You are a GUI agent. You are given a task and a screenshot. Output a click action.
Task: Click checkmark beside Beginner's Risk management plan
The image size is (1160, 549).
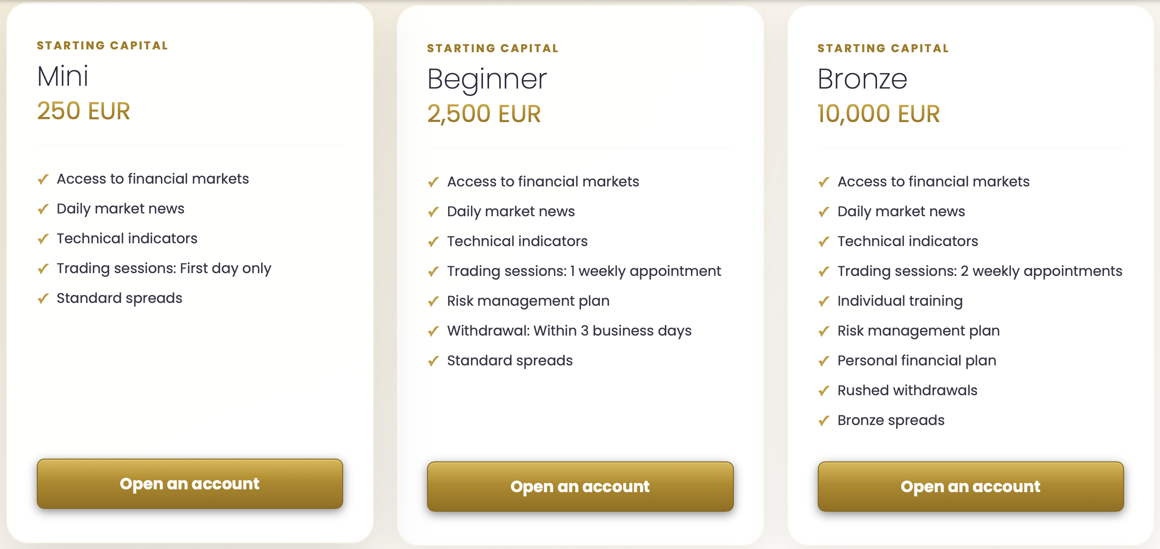[434, 301]
